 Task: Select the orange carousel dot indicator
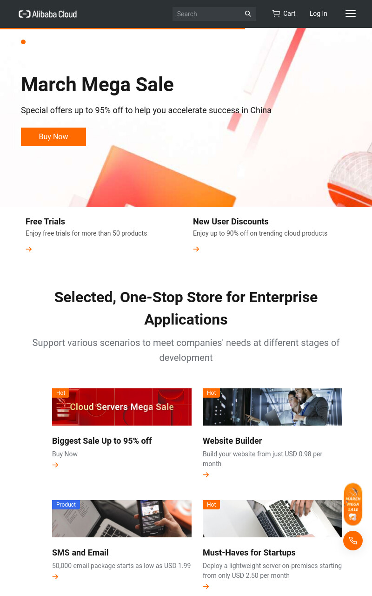pos(23,42)
